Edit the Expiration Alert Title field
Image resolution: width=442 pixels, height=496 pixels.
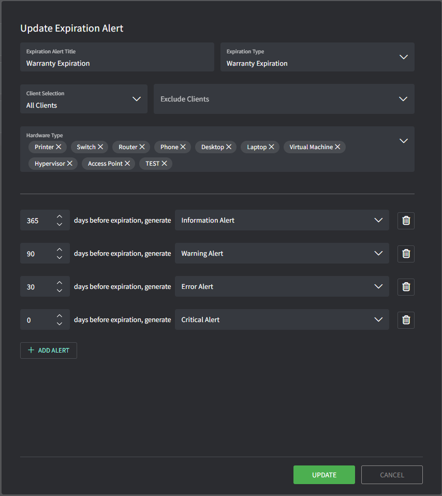[x=117, y=63]
